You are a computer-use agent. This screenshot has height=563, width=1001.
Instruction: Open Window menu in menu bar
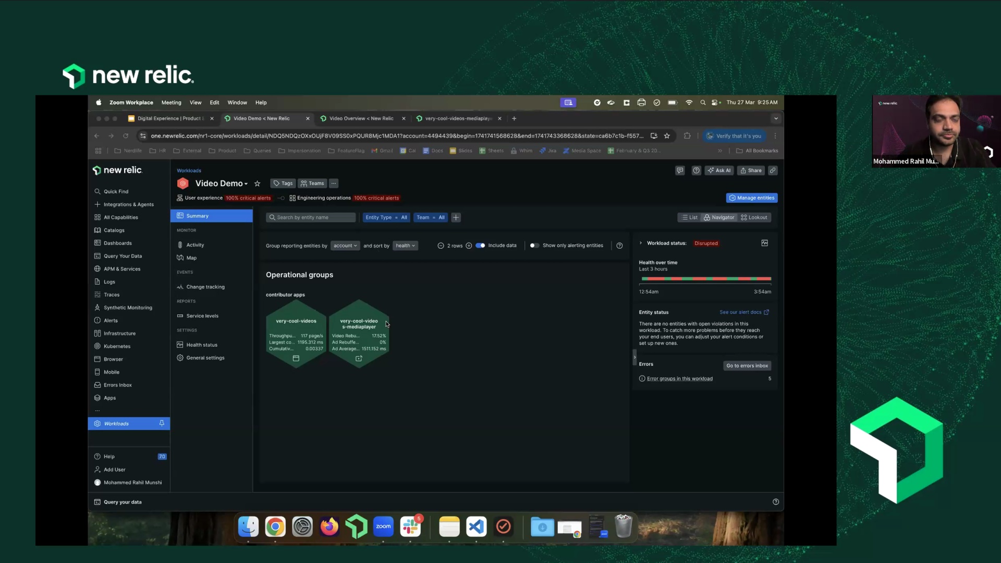237,103
